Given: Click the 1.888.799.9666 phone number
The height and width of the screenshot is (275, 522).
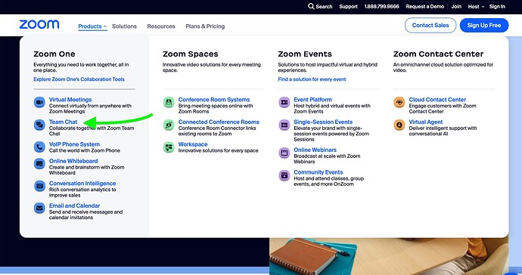Looking at the screenshot, I should click(x=381, y=6).
